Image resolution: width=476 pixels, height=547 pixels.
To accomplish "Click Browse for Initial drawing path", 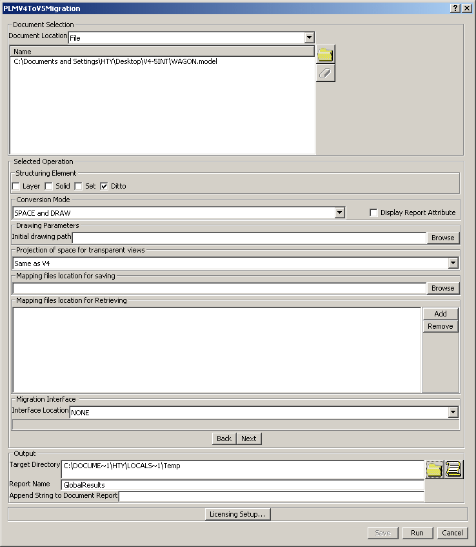I will [x=443, y=238].
